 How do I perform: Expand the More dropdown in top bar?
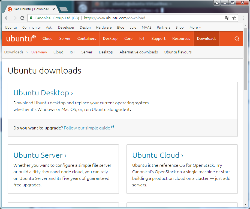pyautogui.click(x=195, y=28)
